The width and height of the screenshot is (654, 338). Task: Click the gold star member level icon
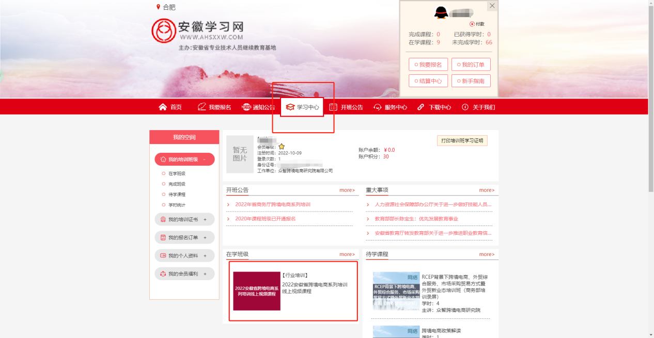[x=282, y=147]
